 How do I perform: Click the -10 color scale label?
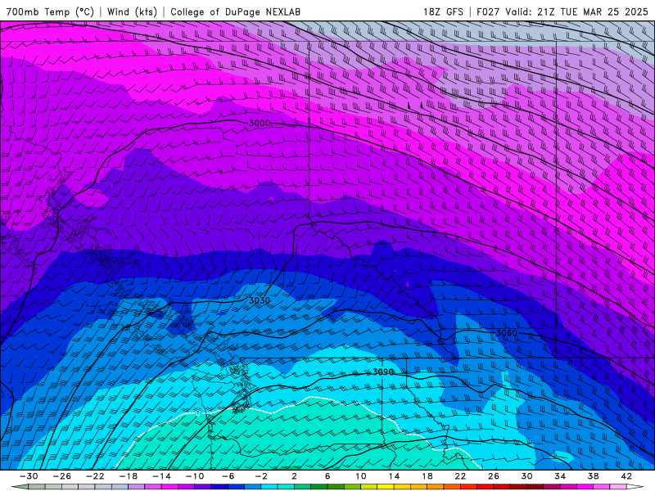coord(195,476)
